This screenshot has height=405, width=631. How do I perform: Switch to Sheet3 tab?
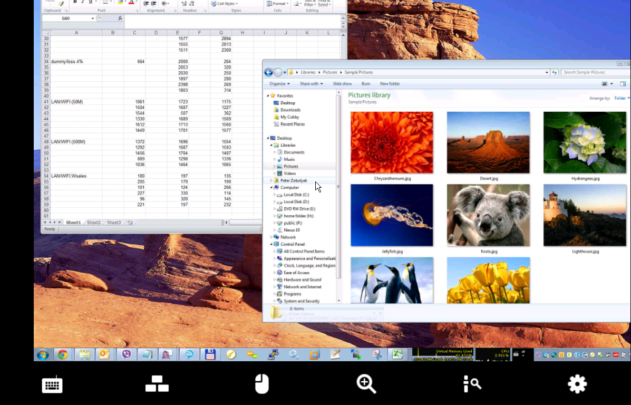(114, 222)
